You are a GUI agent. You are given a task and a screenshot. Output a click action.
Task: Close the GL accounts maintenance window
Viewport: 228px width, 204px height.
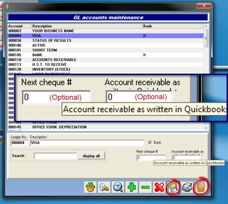pyautogui.click(x=204, y=6)
